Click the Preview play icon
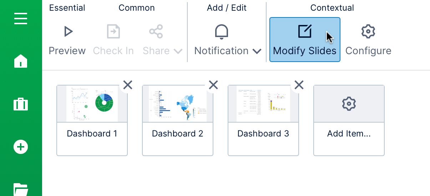Viewport: 430px width, 196px height. coord(68,32)
